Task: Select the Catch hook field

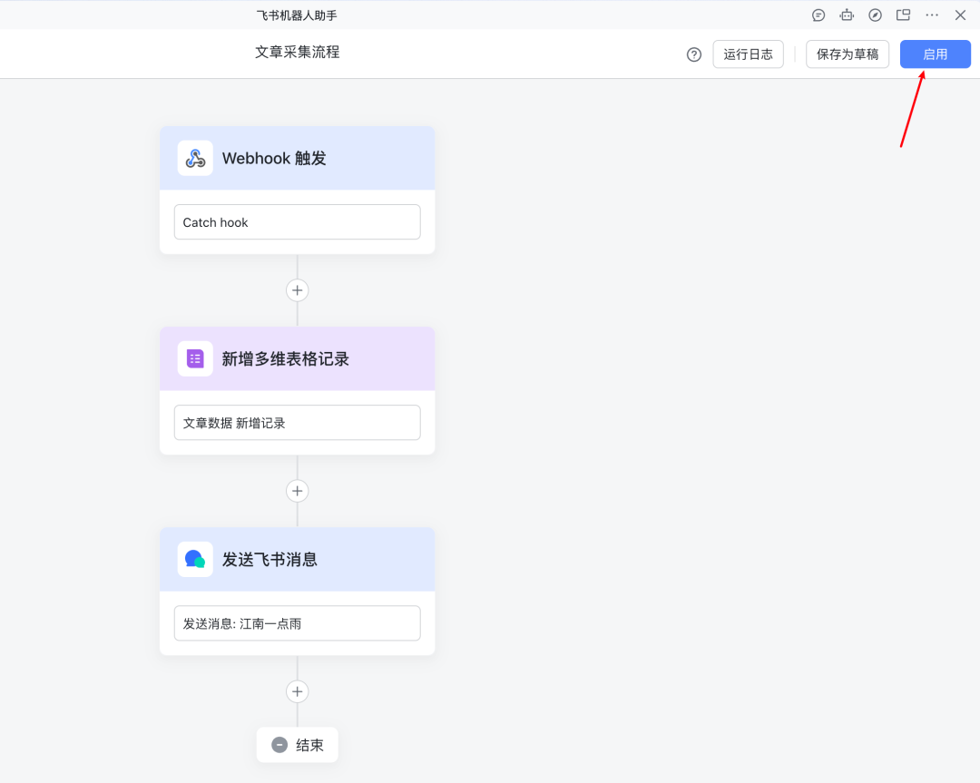Action: point(298,222)
